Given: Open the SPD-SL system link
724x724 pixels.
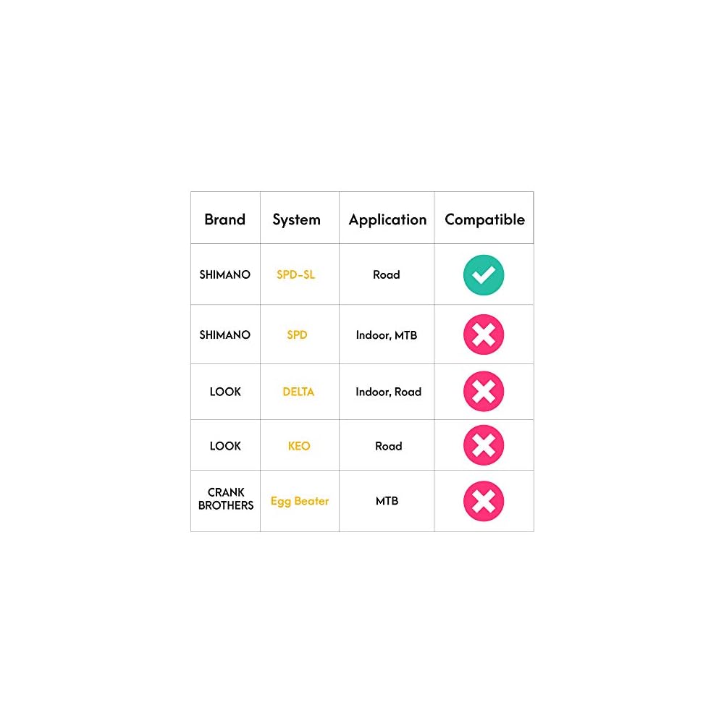Looking at the screenshot, I should tap(296, 275).
